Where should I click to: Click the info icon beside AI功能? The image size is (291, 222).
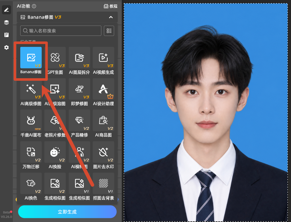pos(34,6)
